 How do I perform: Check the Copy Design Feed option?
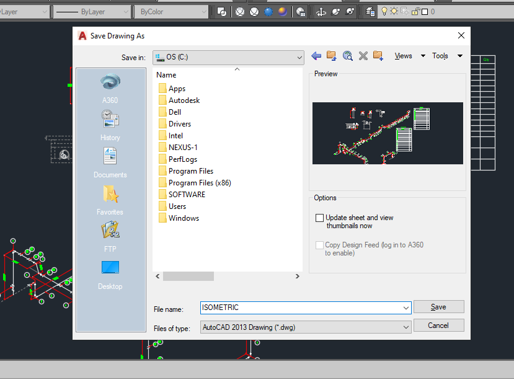point(320,245)
